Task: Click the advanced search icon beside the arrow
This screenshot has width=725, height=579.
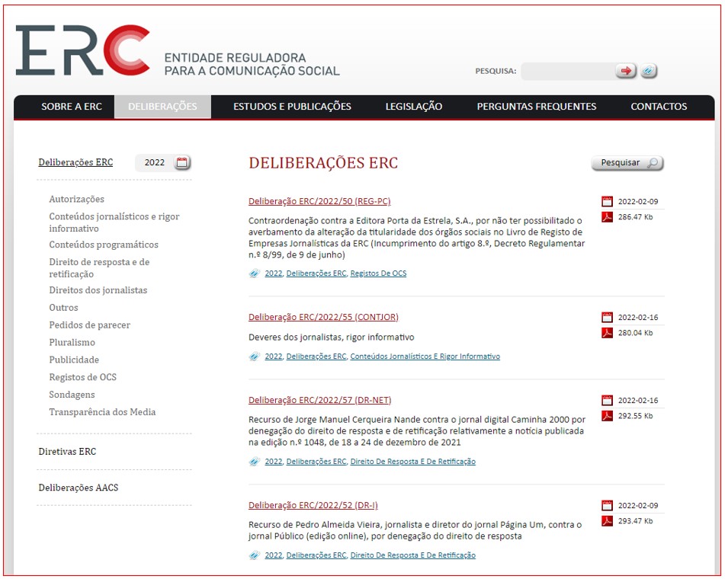Action: tap(648, 71)
